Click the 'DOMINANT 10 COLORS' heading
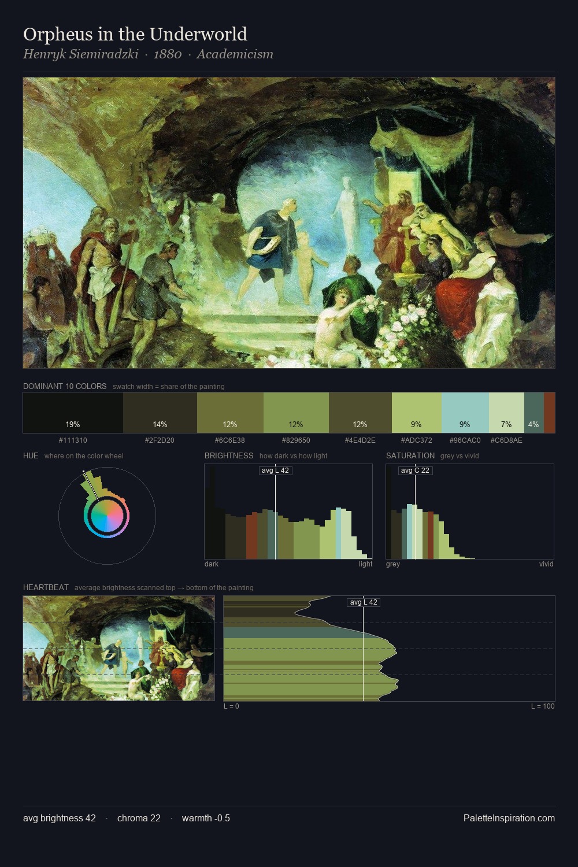The width and height of the screenshot is (578, 867). (x=65, y=386)
